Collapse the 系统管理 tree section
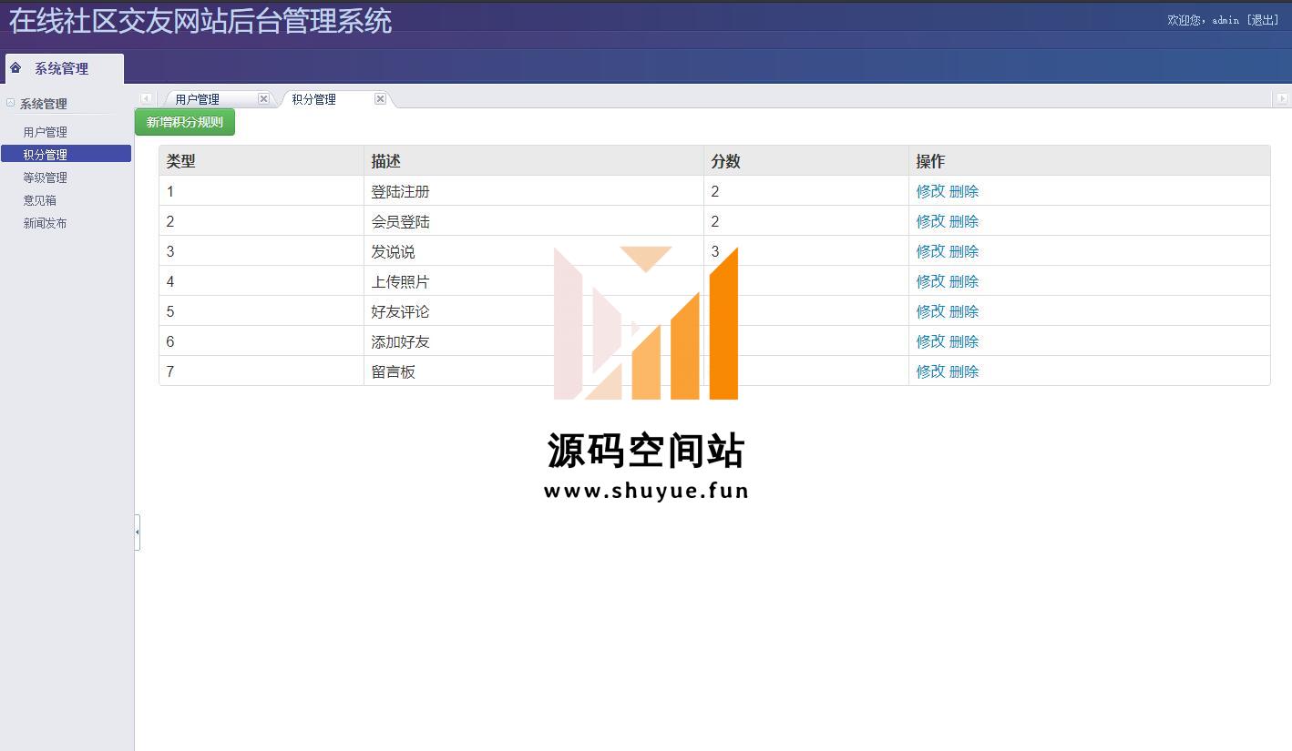Viewport: 1292px width, 751px height. pyautogui.click(x=11, y=104)
